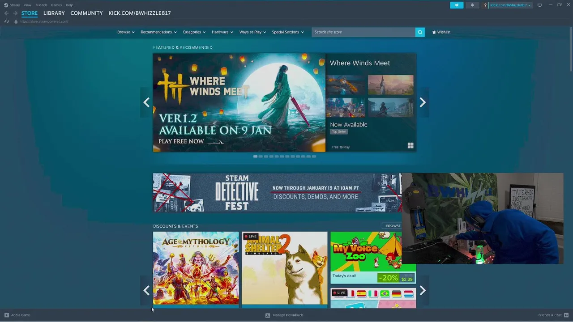Go forward with the navigation arrow

15,13
